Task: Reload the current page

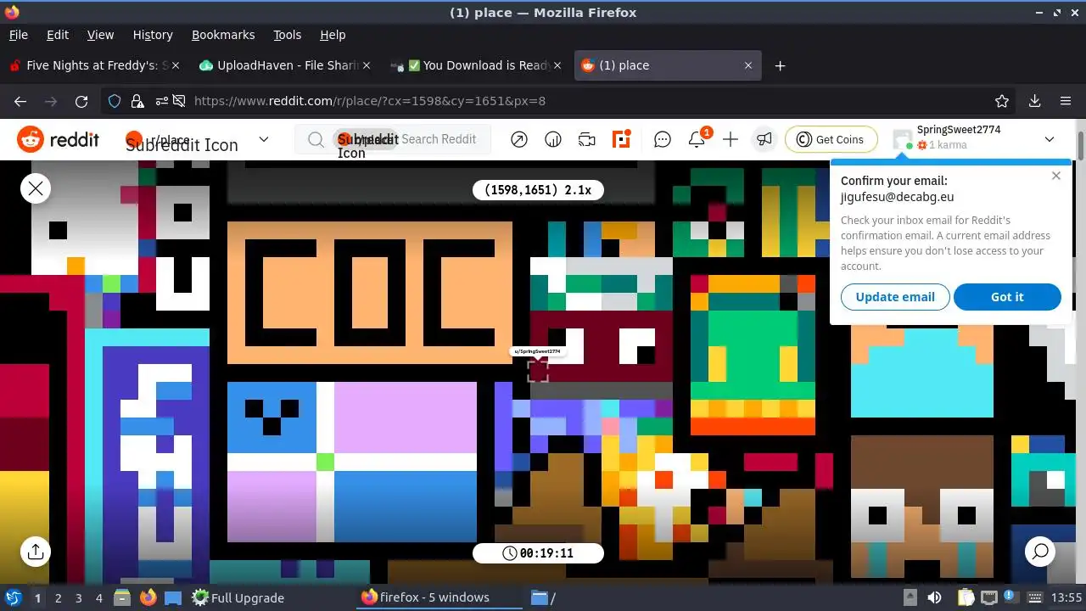Action: pos(81,101)
